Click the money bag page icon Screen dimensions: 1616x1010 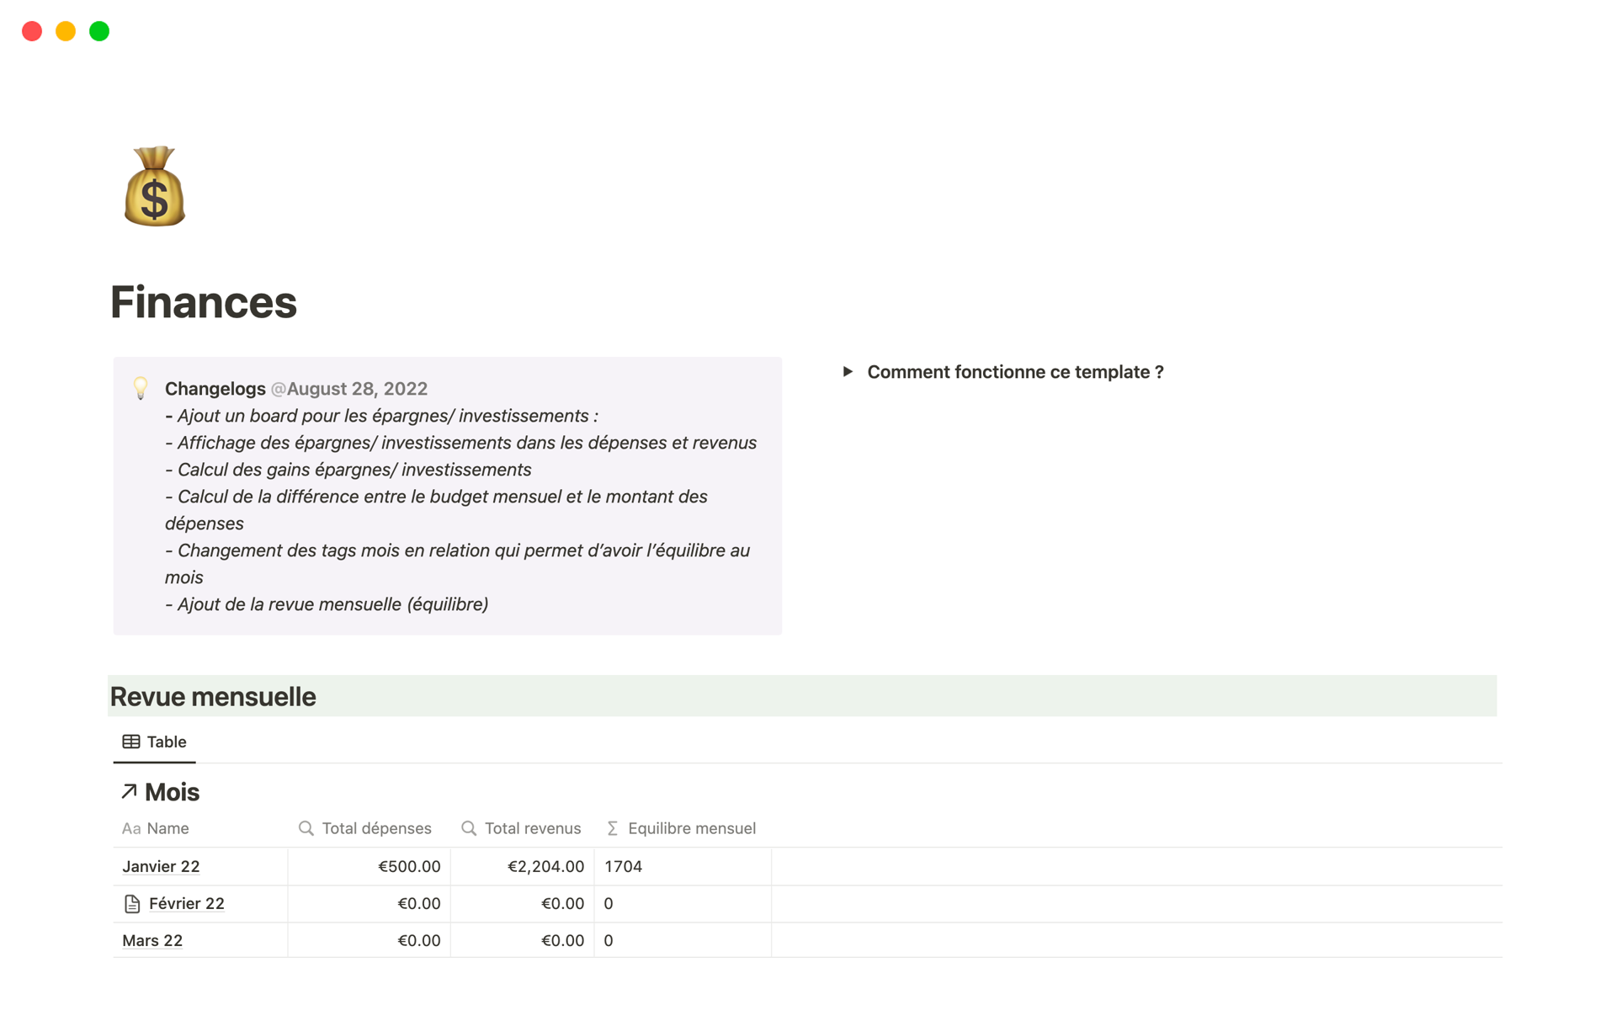154,187
